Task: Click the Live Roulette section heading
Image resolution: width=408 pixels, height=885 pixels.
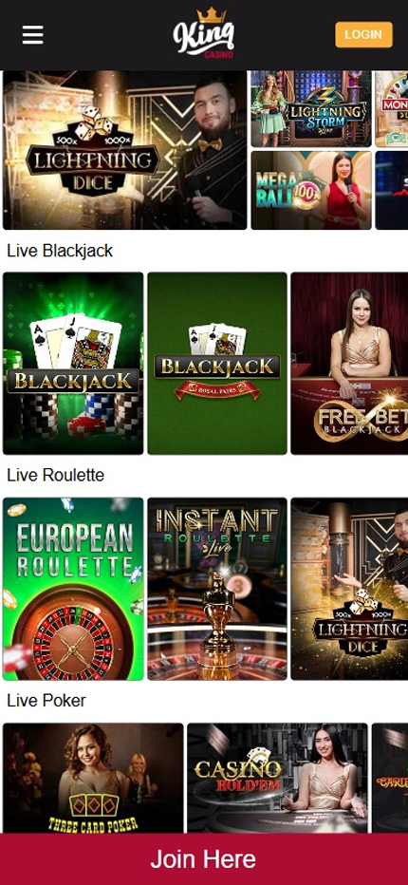Action: click(x=55, y=475)
